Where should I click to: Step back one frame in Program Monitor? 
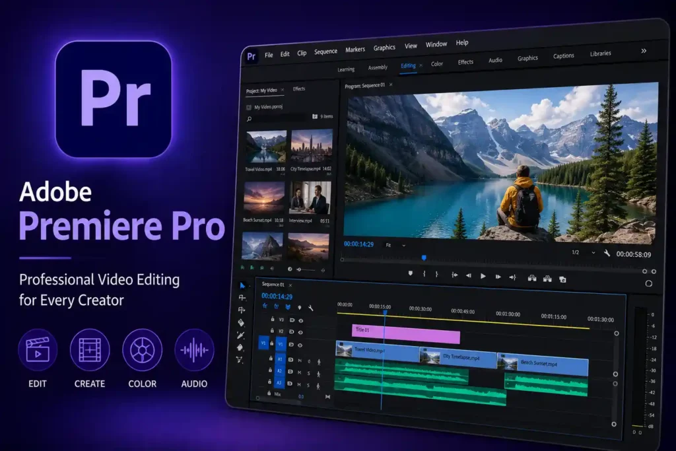point(468,275)
